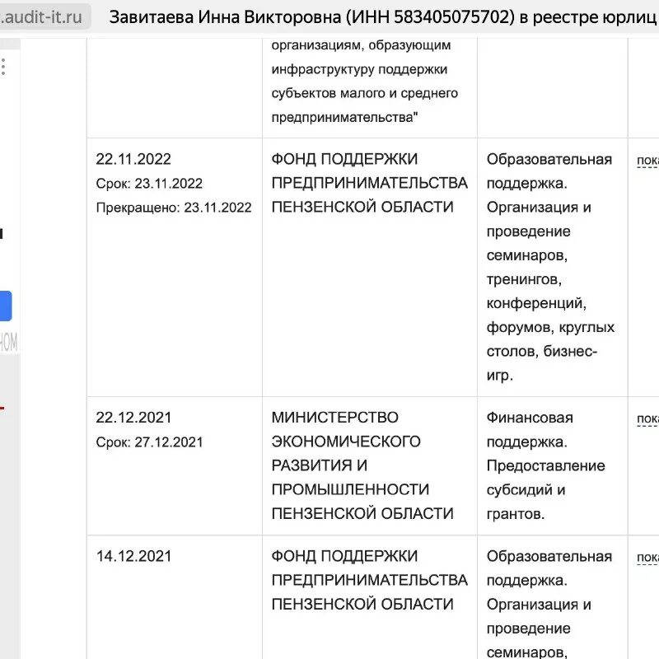Click text инфраструктуру поддержки in top row
659x659 pixels.
(x=359, y=69)
